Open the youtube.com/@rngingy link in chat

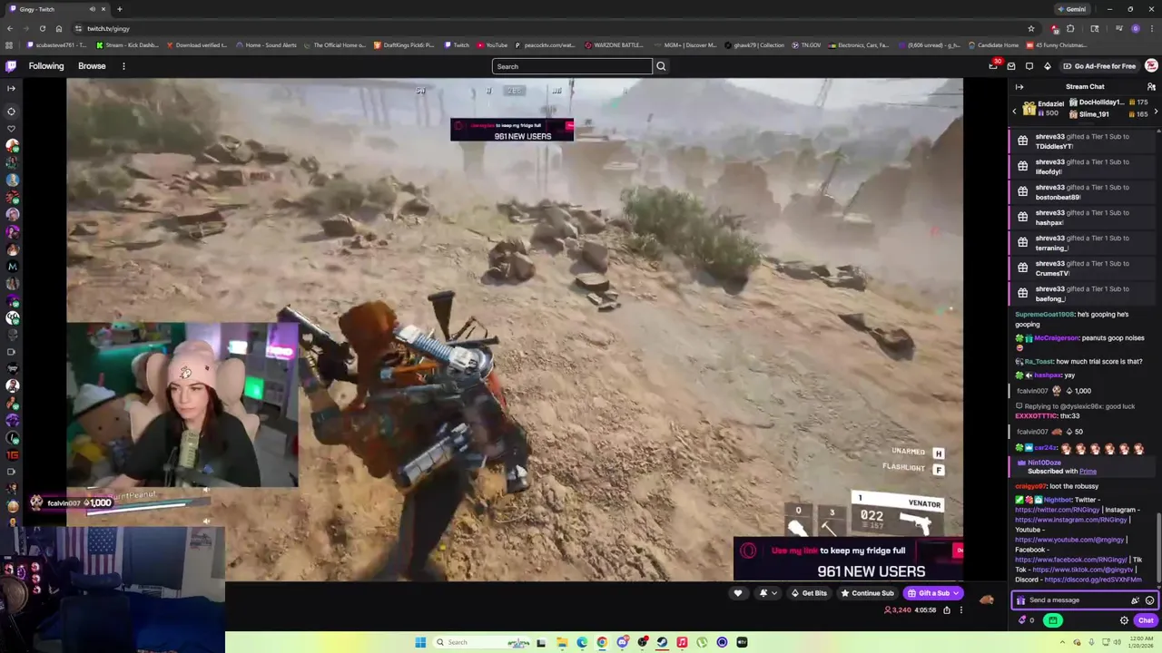[x=1069, y=540]
